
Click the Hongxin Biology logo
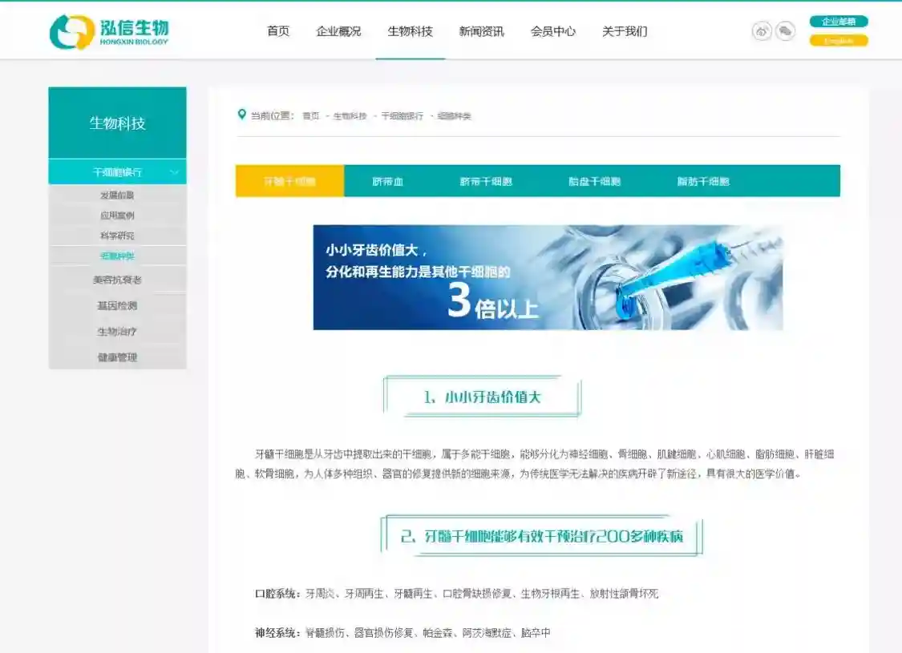(x=109, y=32)
